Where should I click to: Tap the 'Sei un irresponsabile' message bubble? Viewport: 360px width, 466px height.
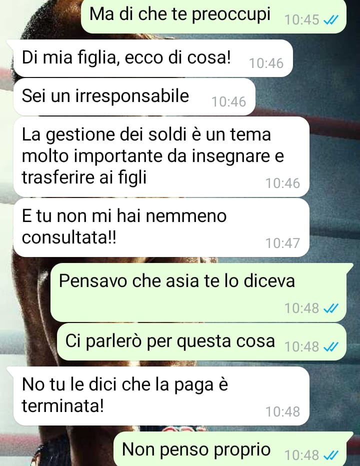pyautogui.click(x=134, y=97)
